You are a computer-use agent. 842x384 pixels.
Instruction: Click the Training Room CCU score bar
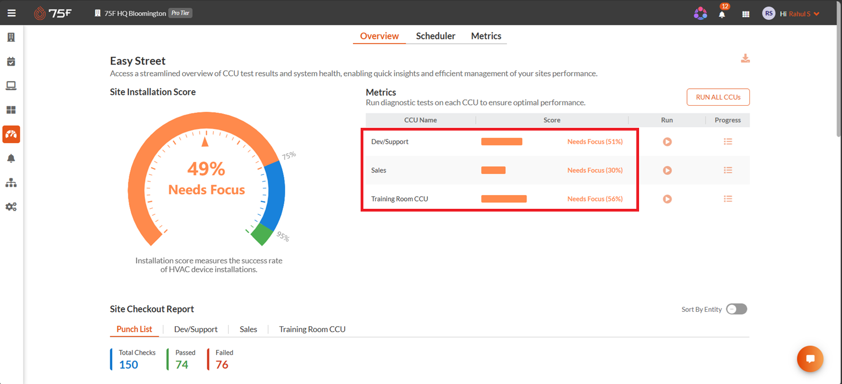point(504,199)
